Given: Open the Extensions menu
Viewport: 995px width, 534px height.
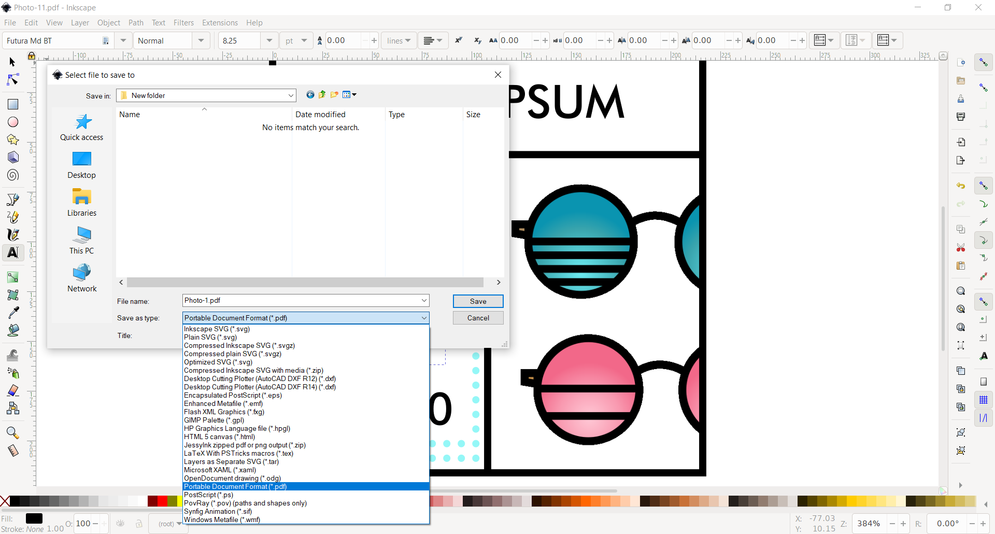Looking at the screenshot, I should 220,23.
